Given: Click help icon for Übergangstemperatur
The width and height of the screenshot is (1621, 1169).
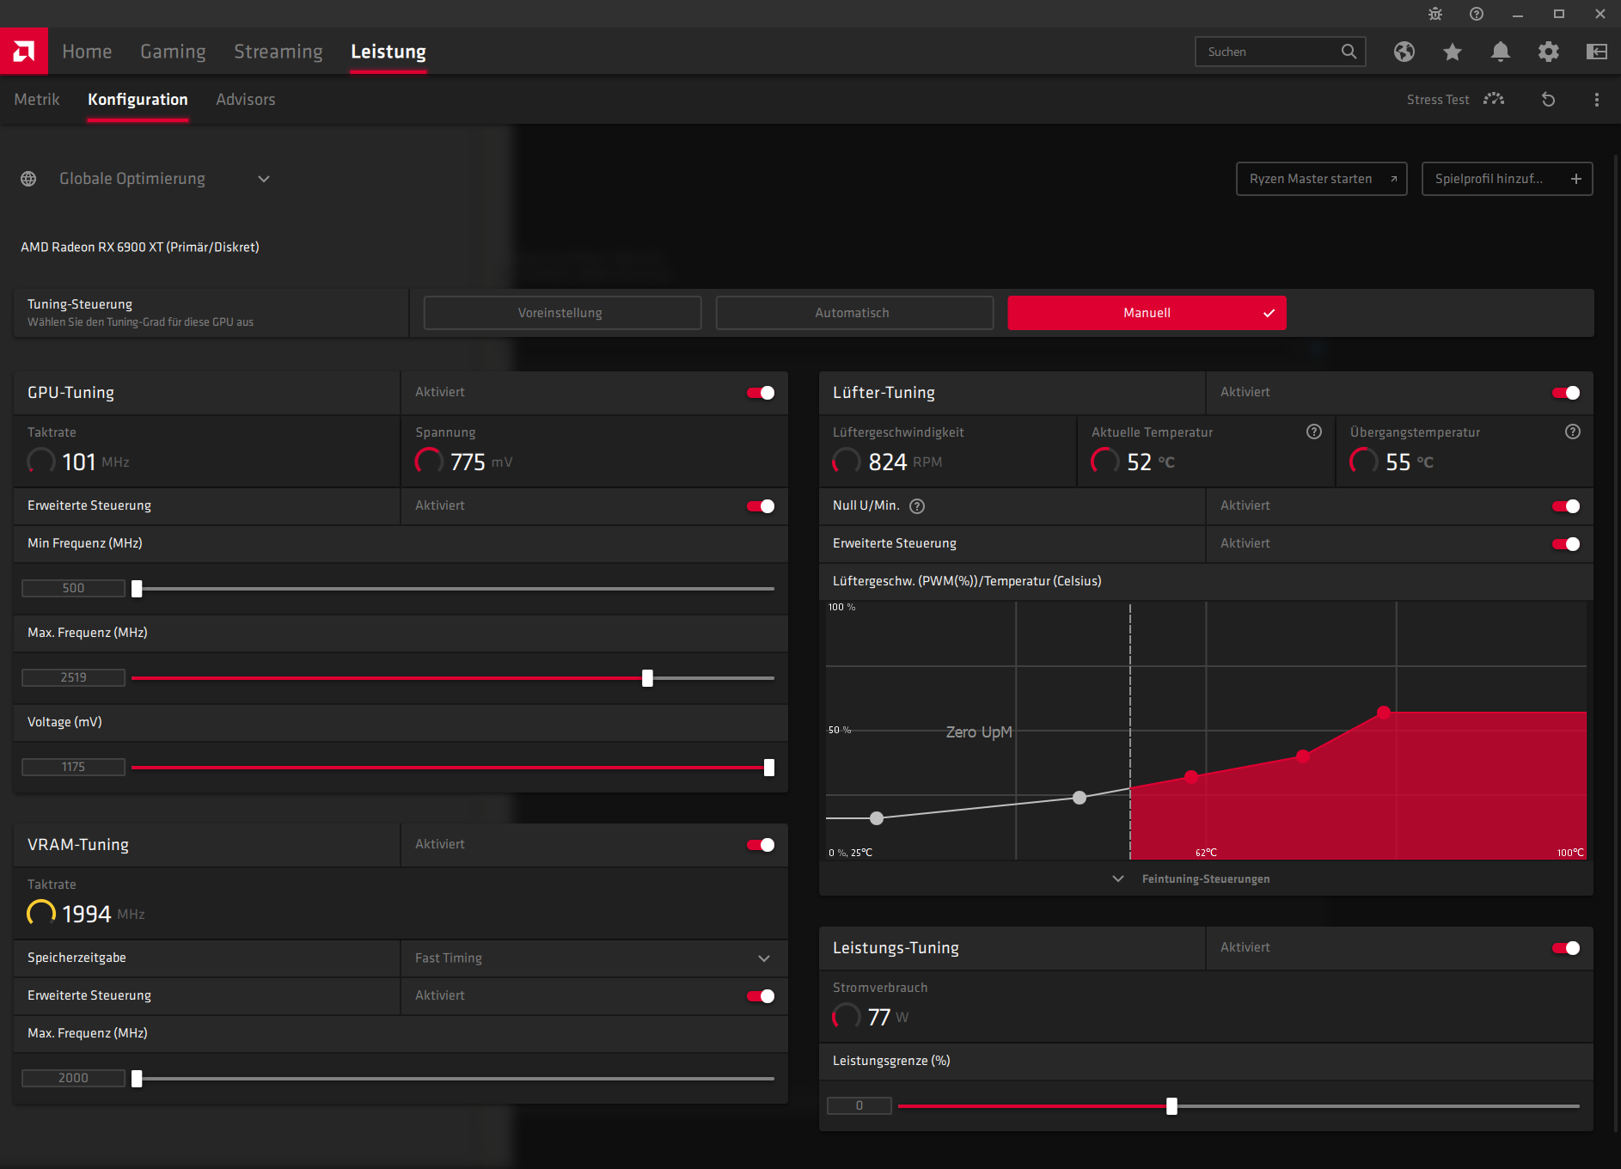Looking at the screenshot, I should coord(1573,431).
